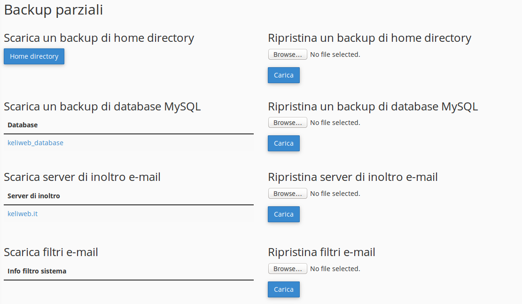Click the Home directory download button
This screenshot has height=304, width=522.
[34, 56]
